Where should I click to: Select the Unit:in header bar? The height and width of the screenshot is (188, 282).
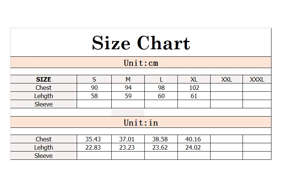141,122
